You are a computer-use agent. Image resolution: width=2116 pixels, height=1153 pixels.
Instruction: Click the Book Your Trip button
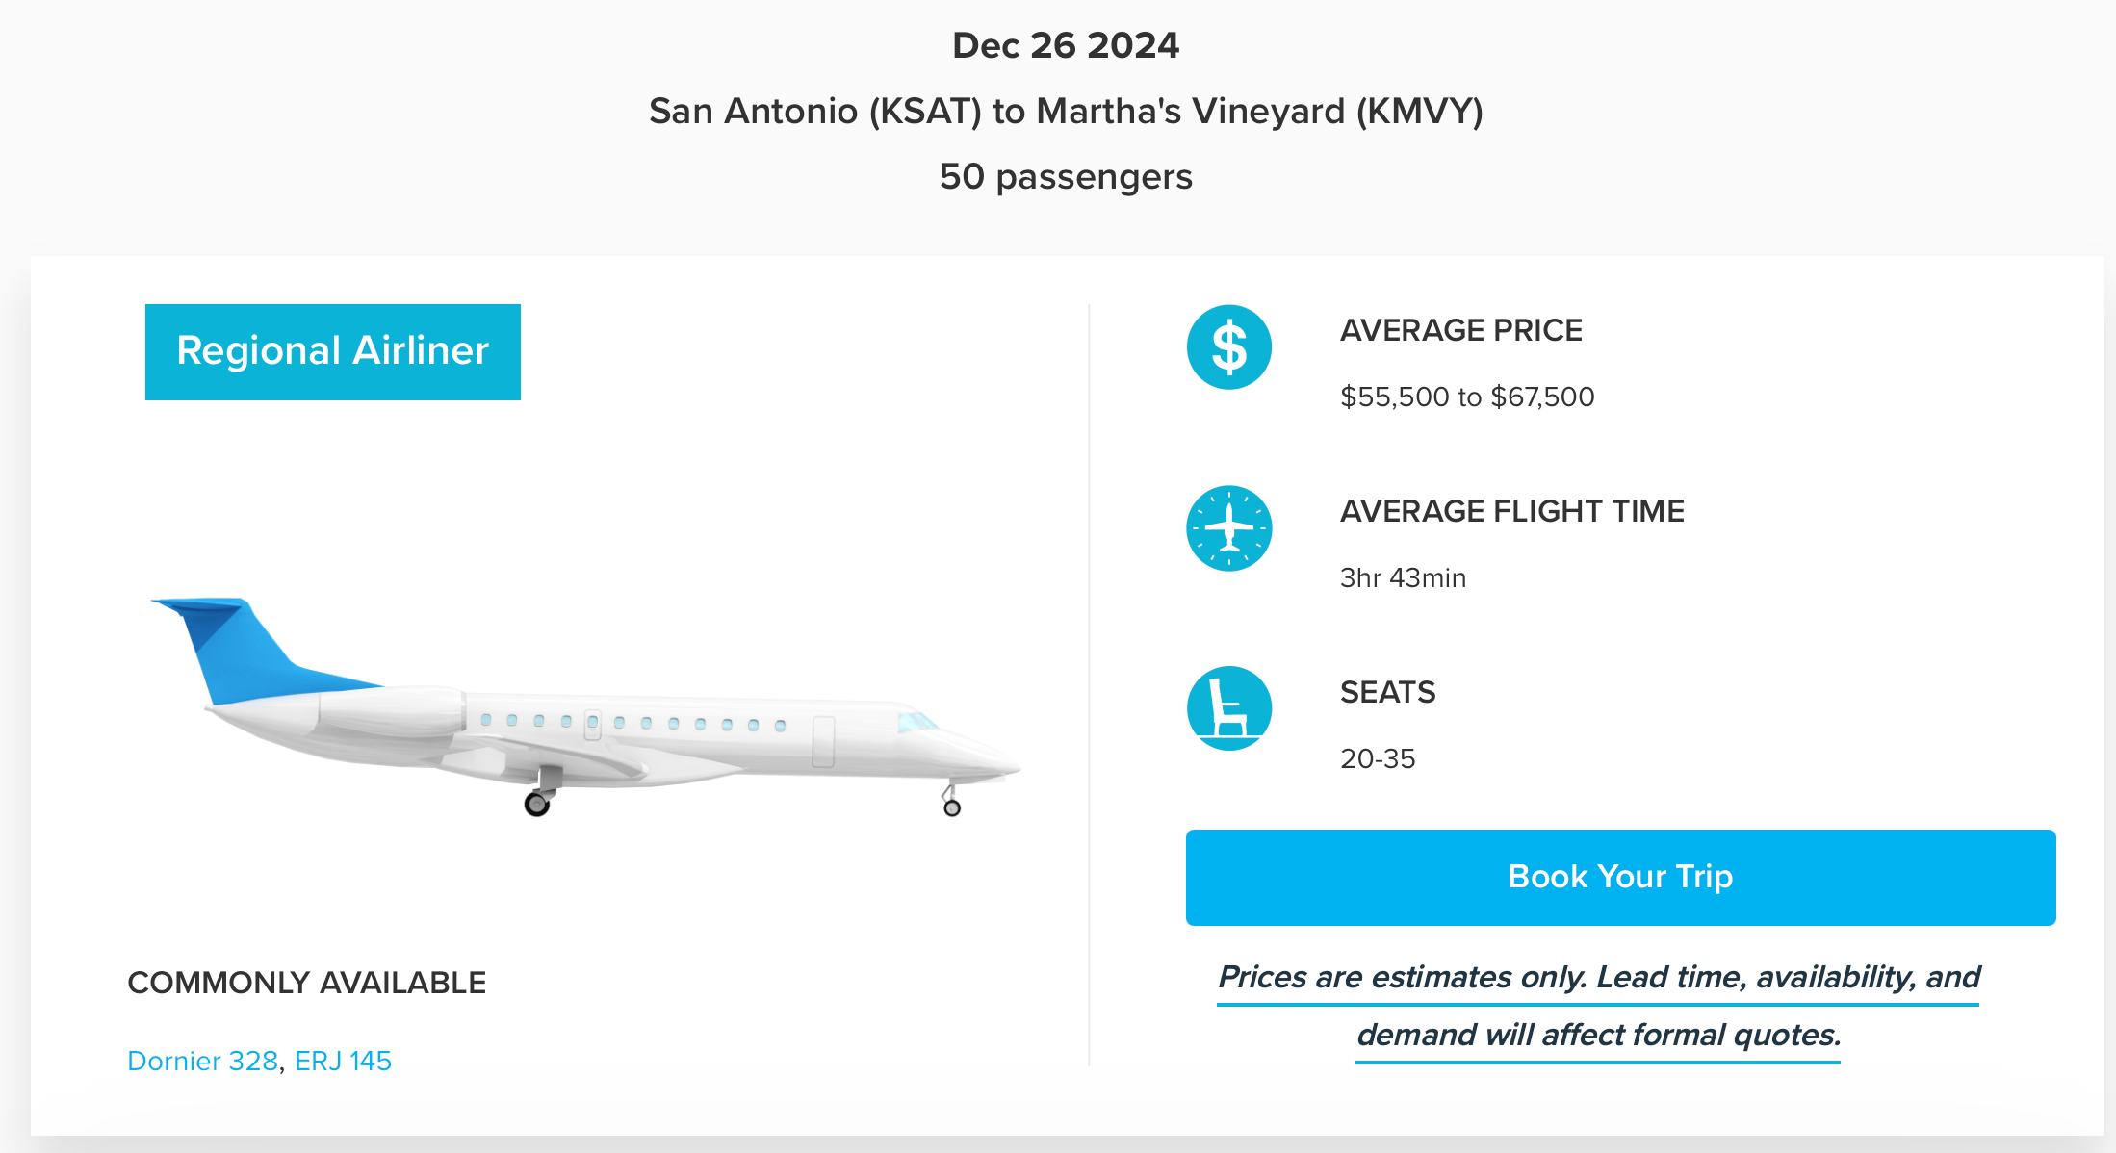[1620, 877]
